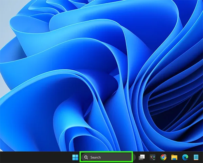Open the Chat app icon on taskbar
The height and width of the screenshot is (163, 203).
pyautogui.click(x=153, y=157)
